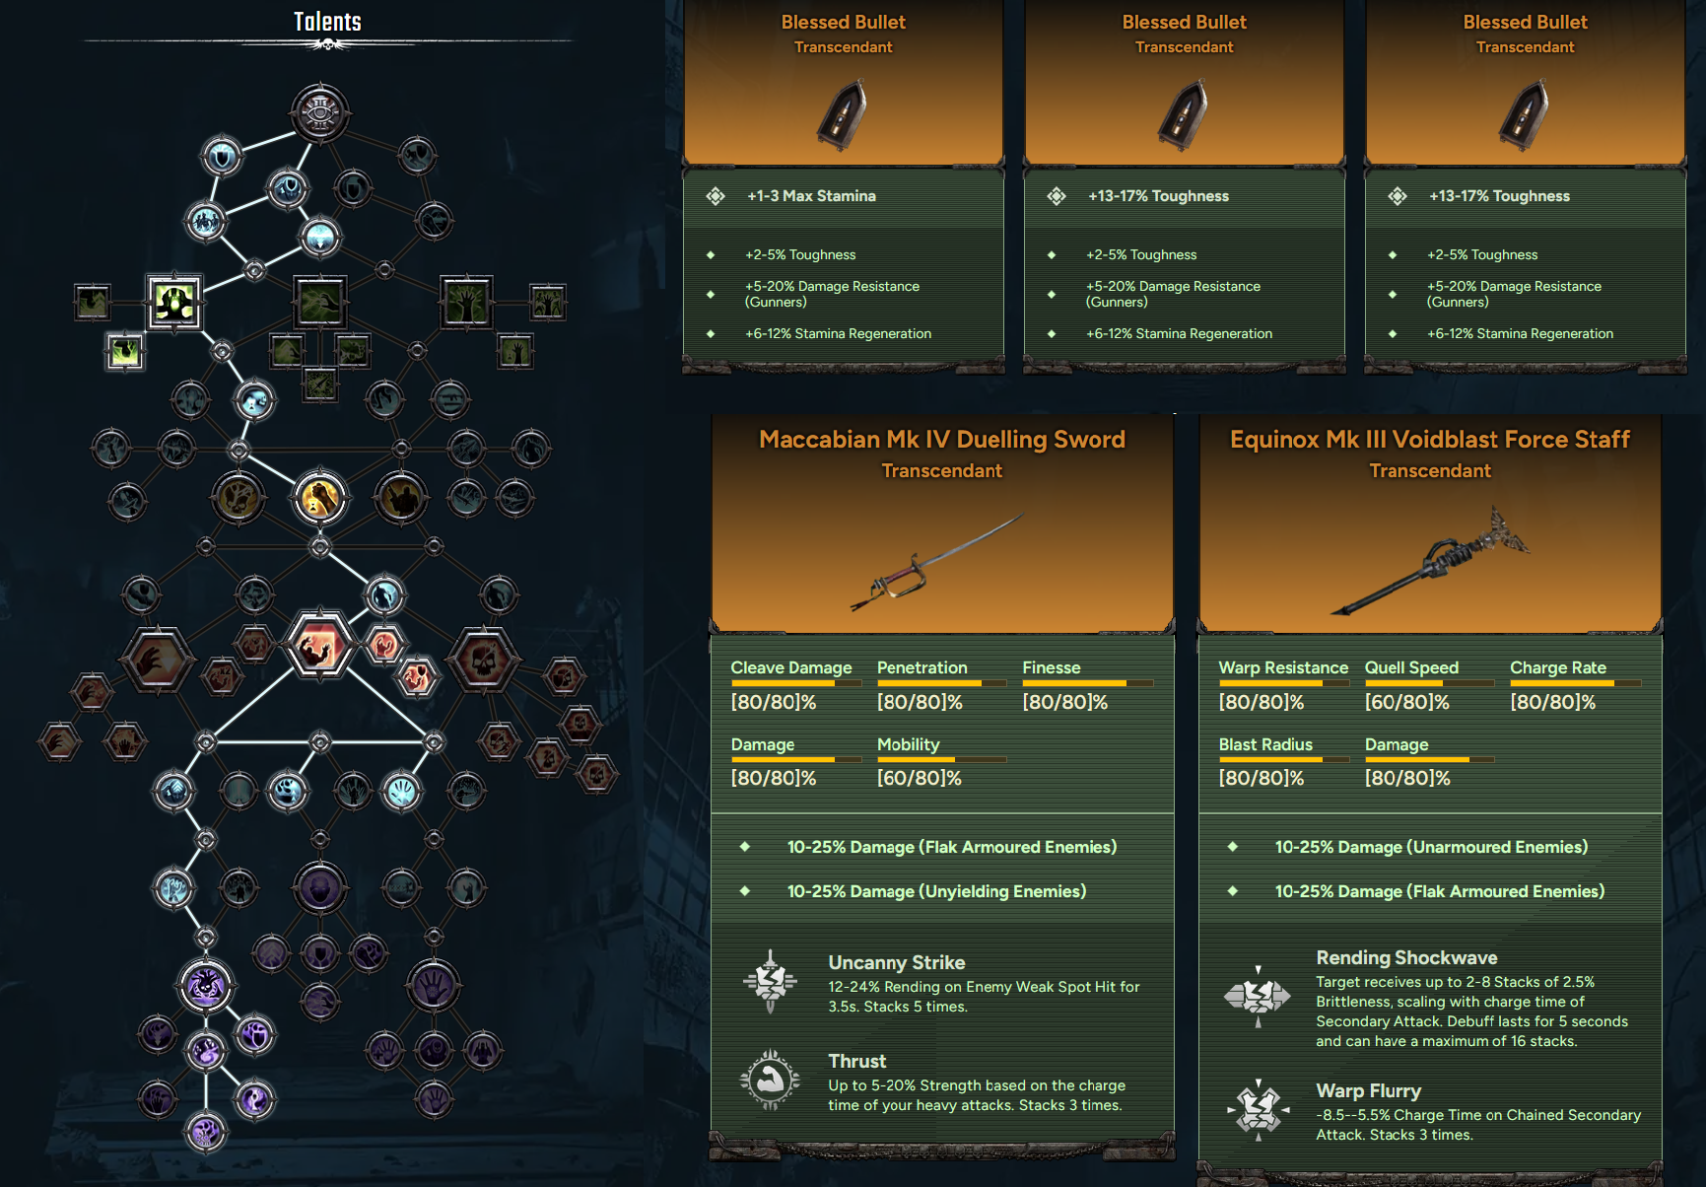Click the purple skull node near tree bottom
This screenshot has height=1187, width=1706.
[205, 985]
